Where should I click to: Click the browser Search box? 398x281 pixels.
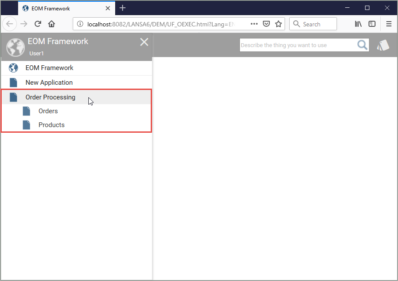pyautogui.click(x=313, y=24)
